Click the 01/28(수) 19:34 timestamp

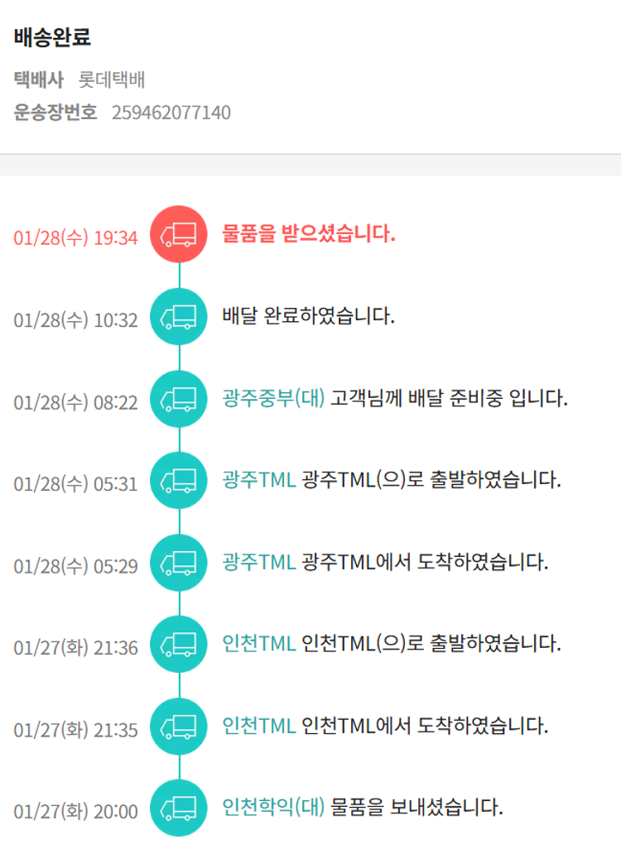75,238
